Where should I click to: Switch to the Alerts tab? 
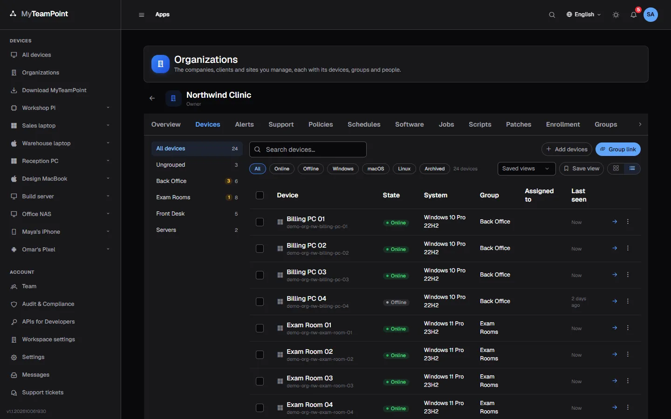(x=244, y=124)
